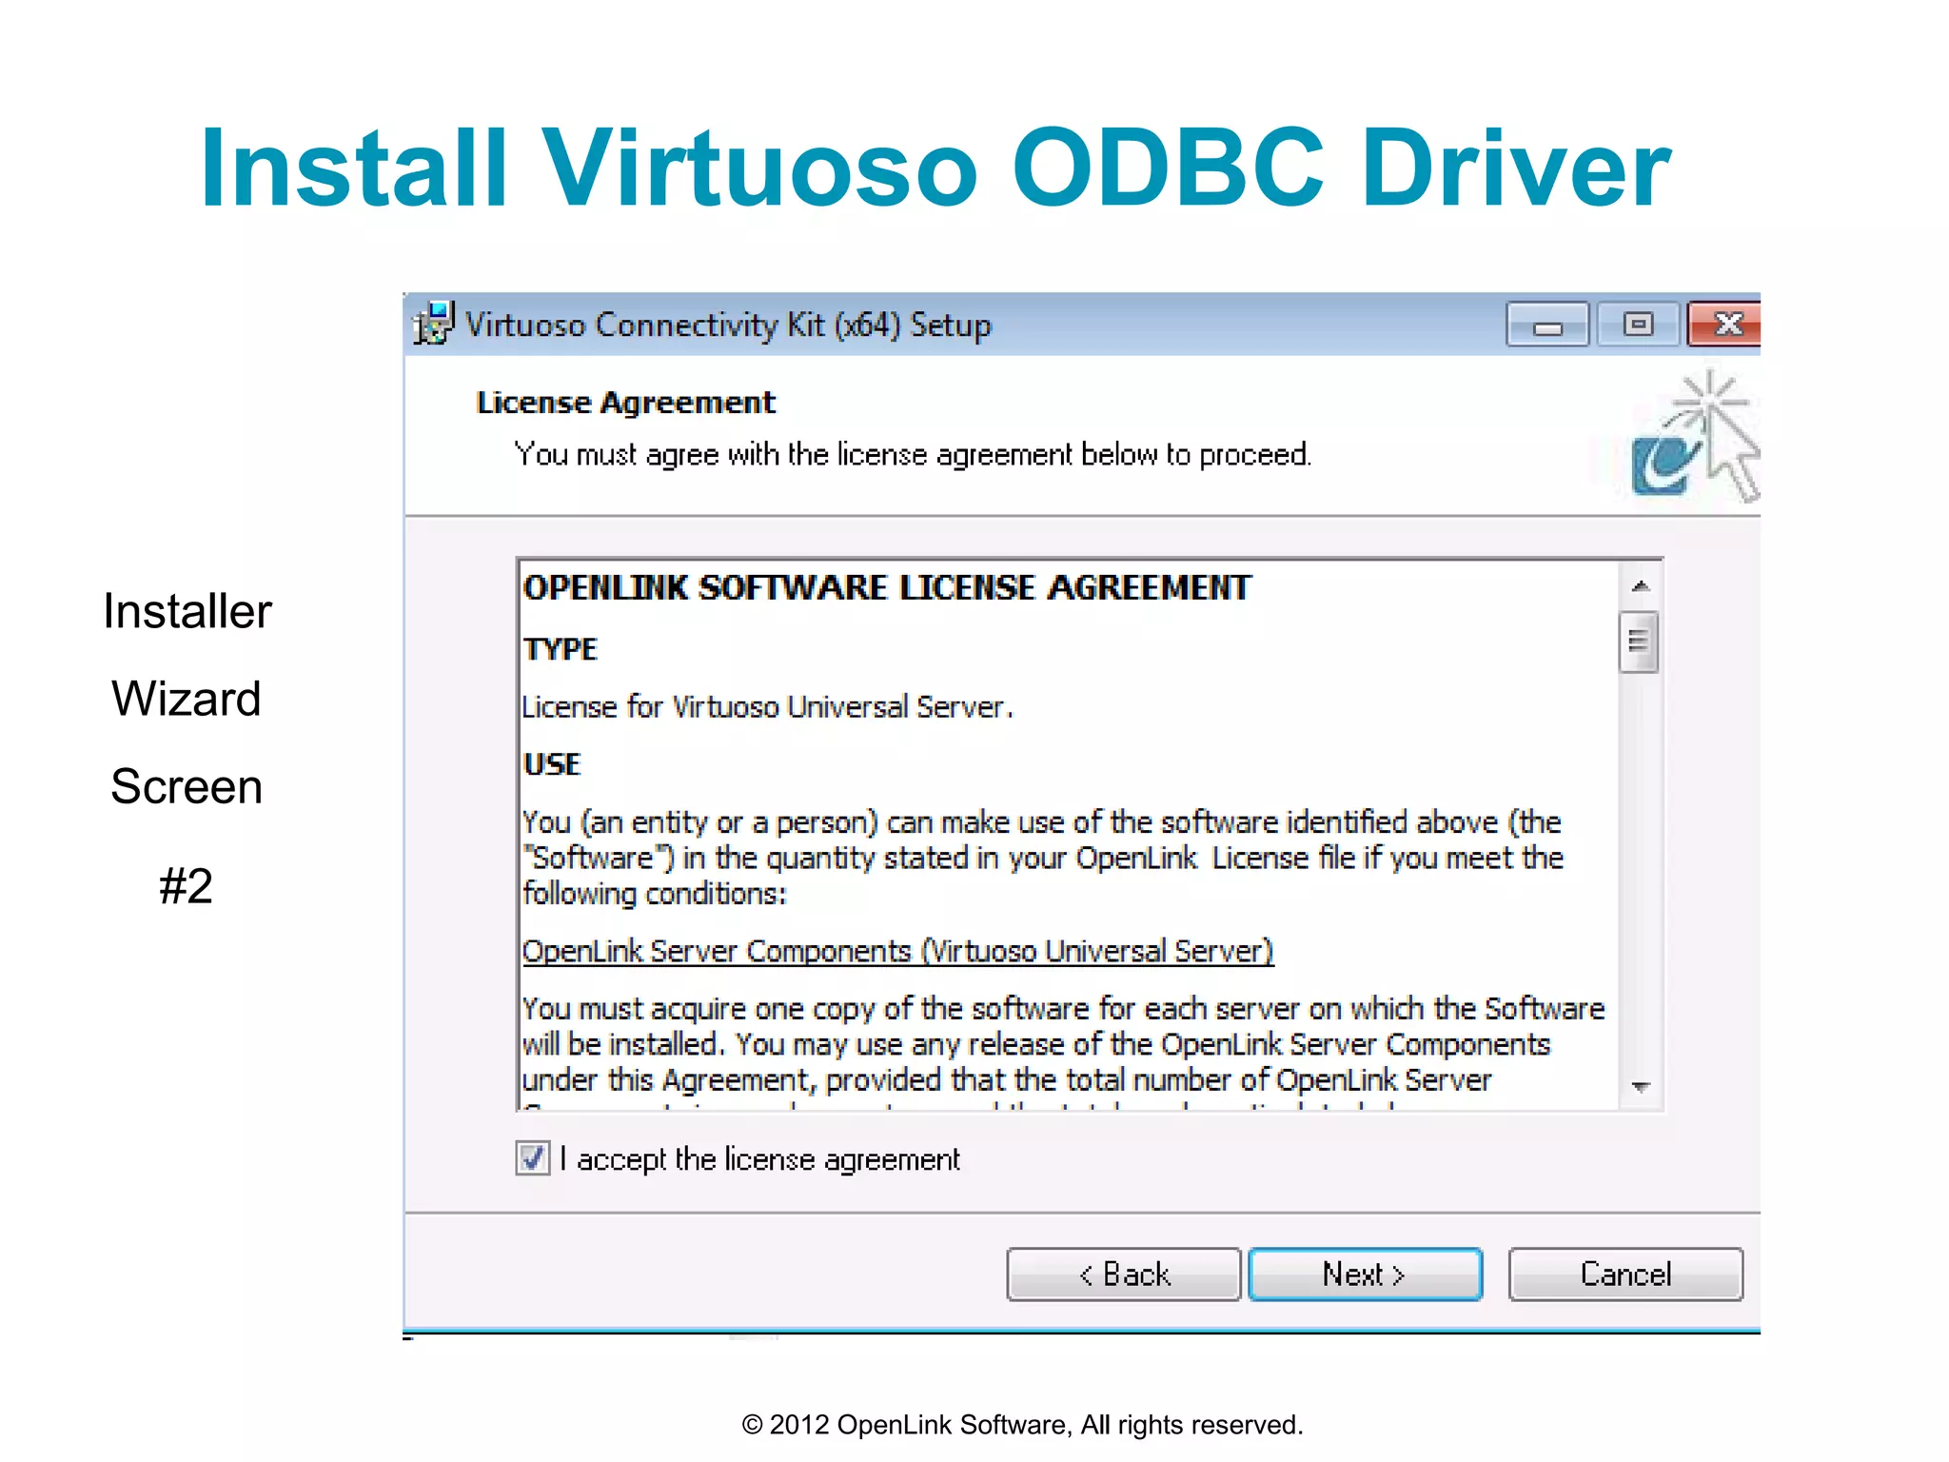This screenshot has width=1949, height=1462.
Task: Click 'OPENLINK SOFTWARE LICENSE AGREEMENT' heading
Action: click(x=887, y=587)
